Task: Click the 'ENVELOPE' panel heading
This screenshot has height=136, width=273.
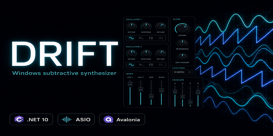Action: (178, 80)
